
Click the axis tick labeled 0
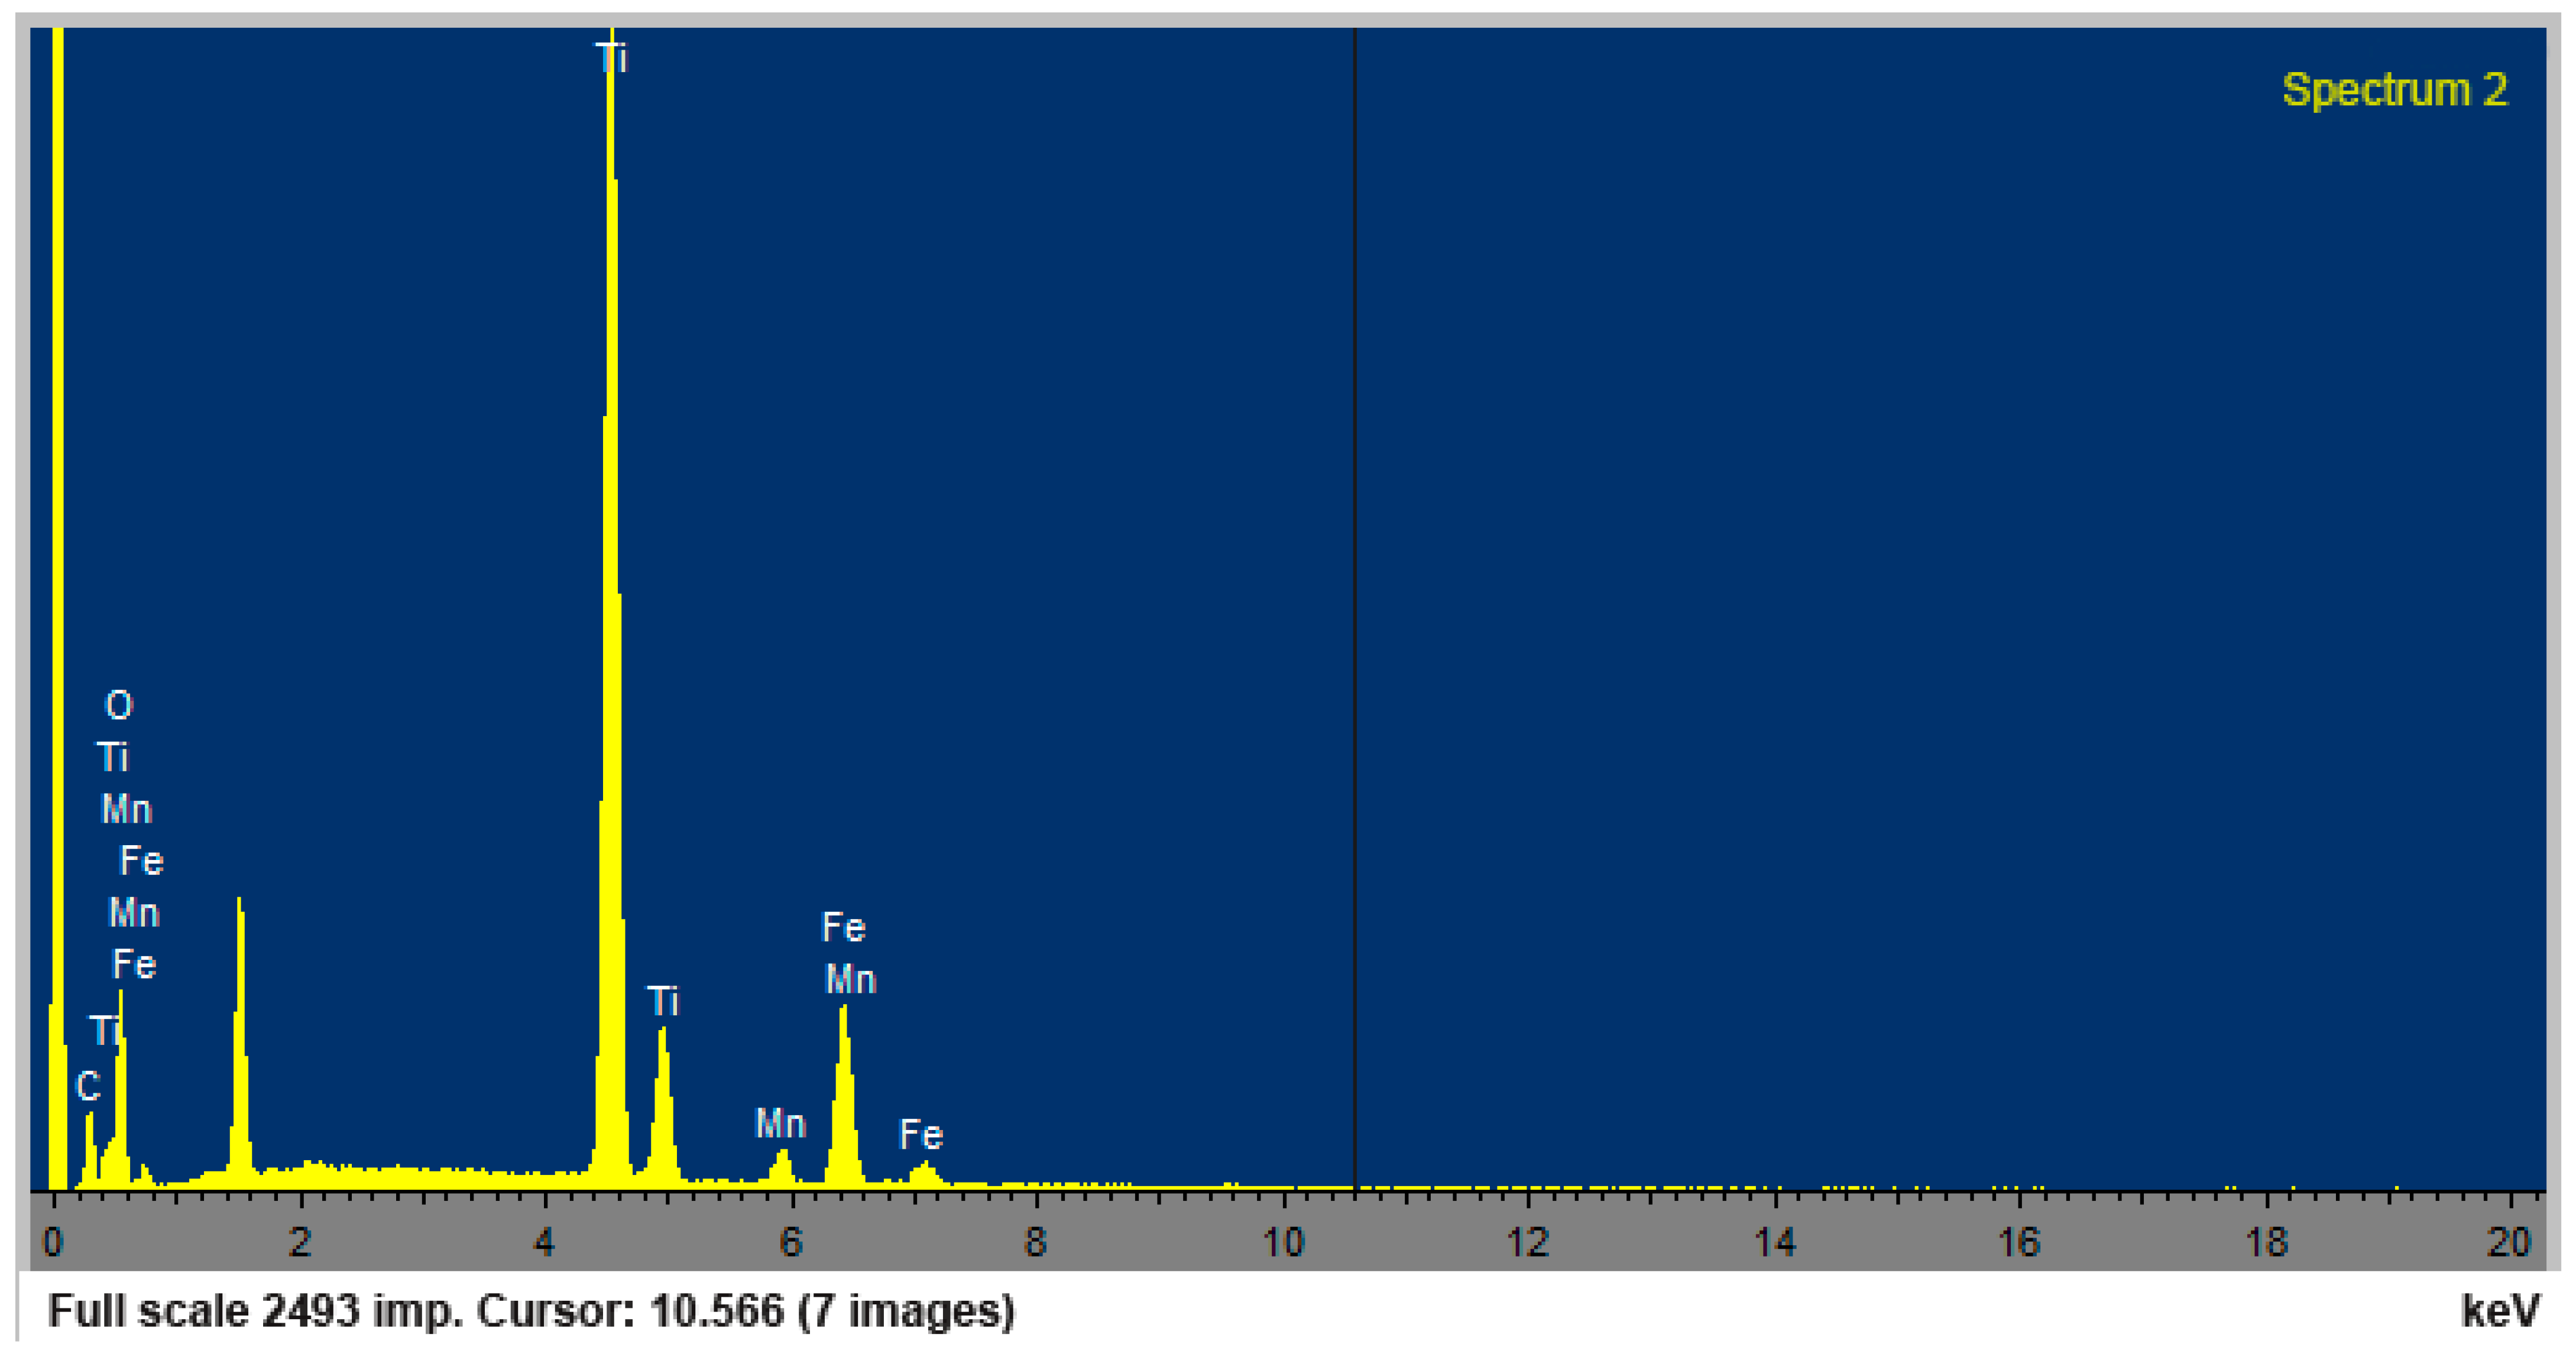tap(53, 1243)
